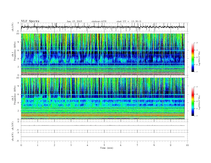Click the "VLF Spectra" plot title
The width and height of the screenshot is (211, 163).
(30, 21)
